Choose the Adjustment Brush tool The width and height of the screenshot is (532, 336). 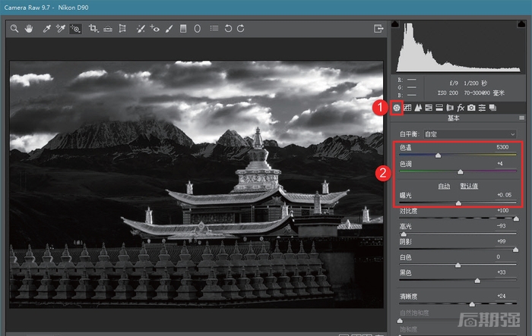pos(169,29)
